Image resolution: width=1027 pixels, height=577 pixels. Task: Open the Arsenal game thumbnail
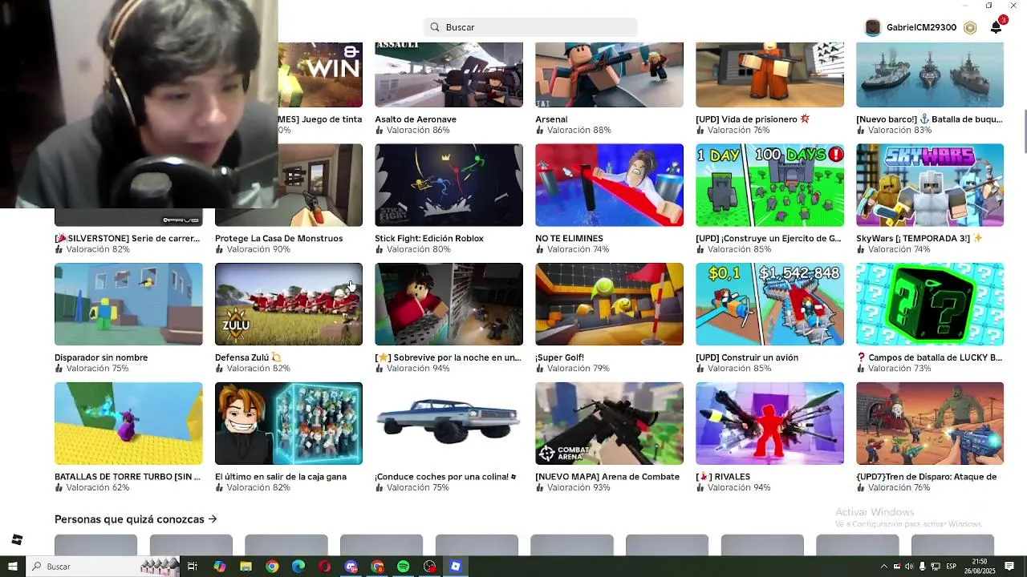609,75
